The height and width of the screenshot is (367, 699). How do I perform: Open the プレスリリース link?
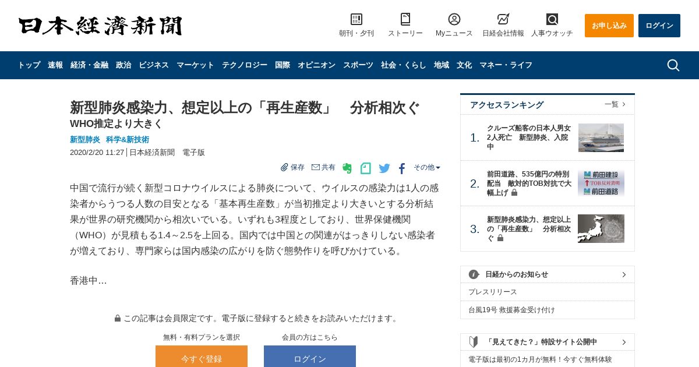493,292
